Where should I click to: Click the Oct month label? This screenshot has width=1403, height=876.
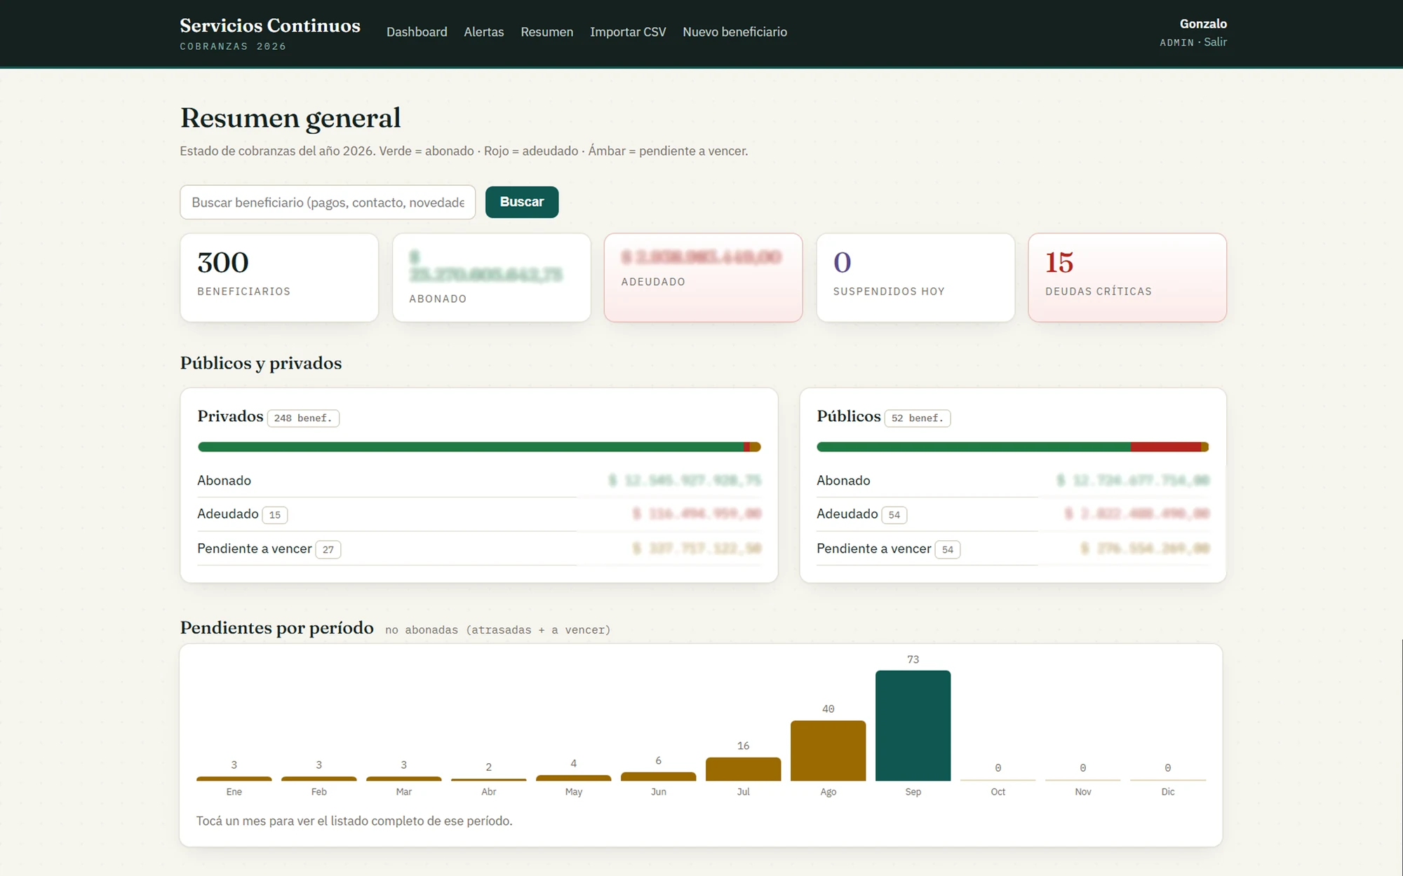(998, 792)
